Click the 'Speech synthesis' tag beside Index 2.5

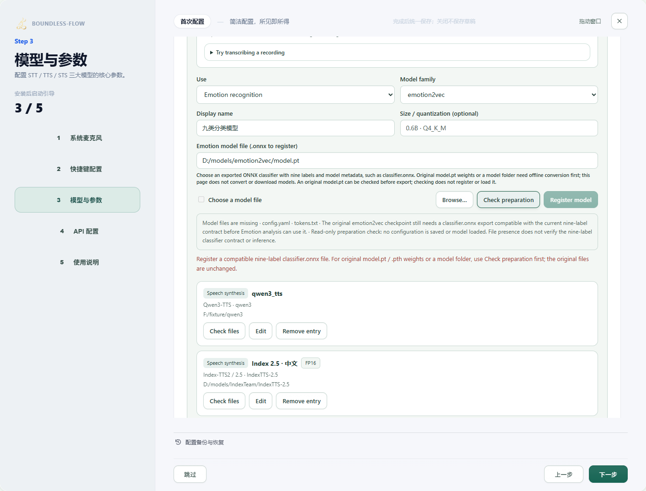point(226,363)
